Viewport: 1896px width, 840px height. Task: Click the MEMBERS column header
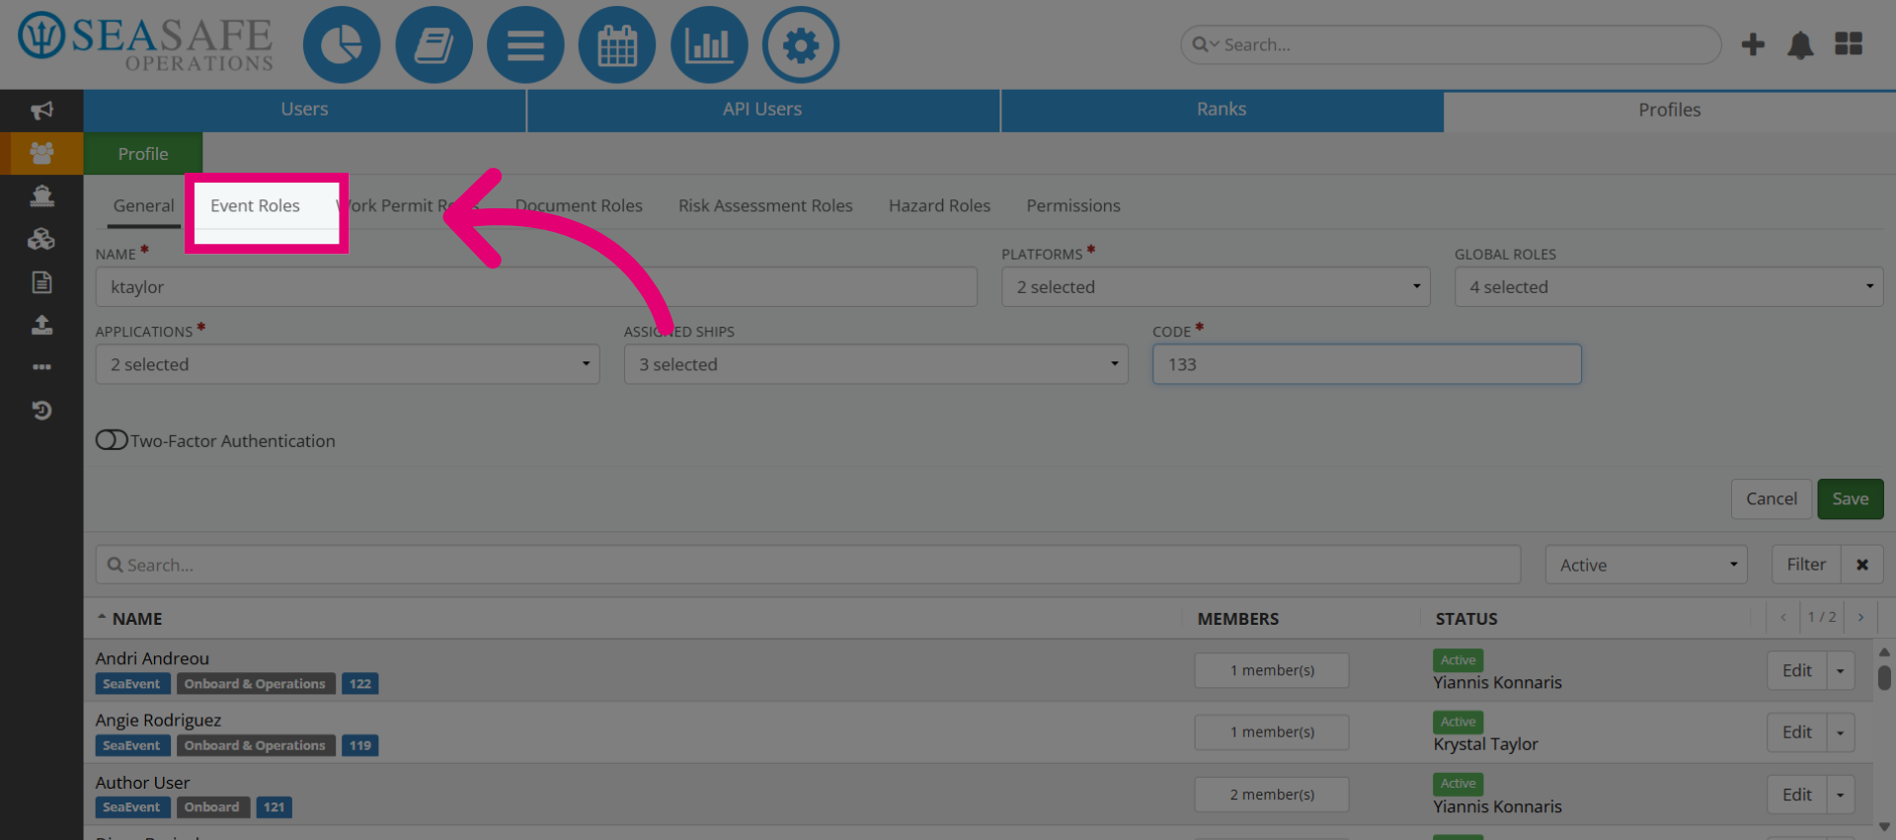1238,619
